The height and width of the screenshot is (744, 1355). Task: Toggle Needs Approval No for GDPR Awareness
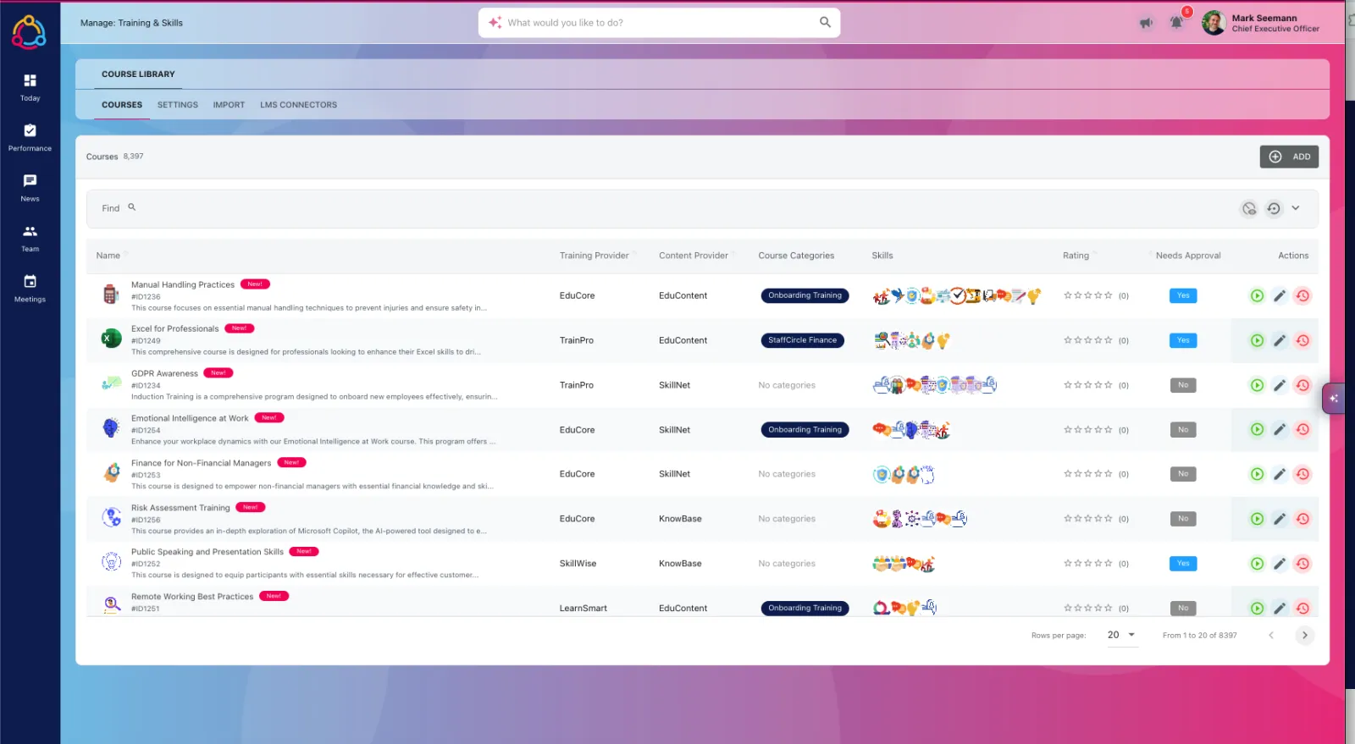point(1183,385)
